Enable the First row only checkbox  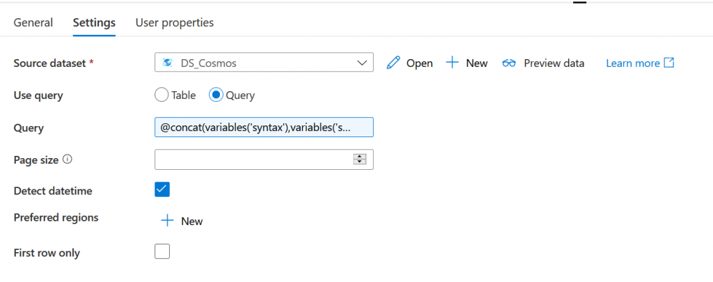click(x=162, y=251)
